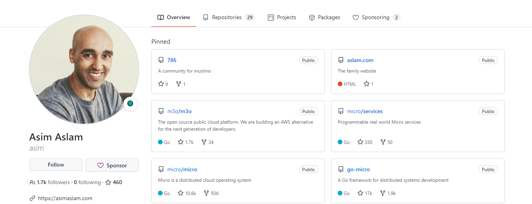Click the Public badge on go-micro card
This screenshot has height=204, width=532.
[x=488, y=170]
